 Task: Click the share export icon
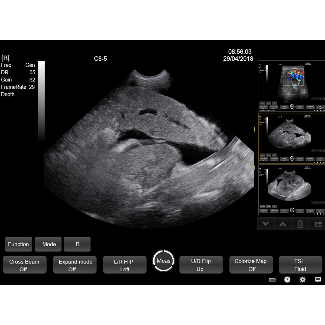[317, 224]
